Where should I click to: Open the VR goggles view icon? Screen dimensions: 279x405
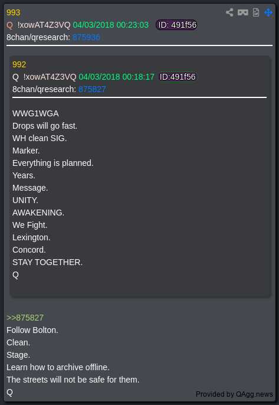point(243,12)
